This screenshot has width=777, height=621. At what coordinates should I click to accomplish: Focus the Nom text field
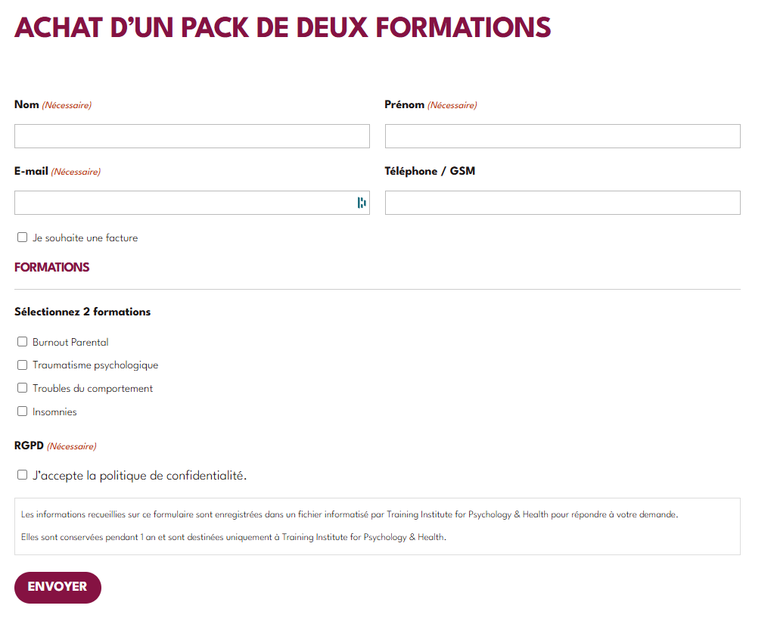(191, 136)
